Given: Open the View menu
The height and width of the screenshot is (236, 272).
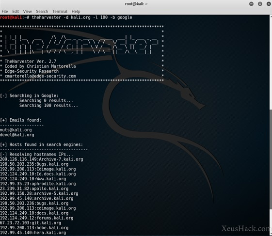Looking at the screenshot, I should coord(28,12).
